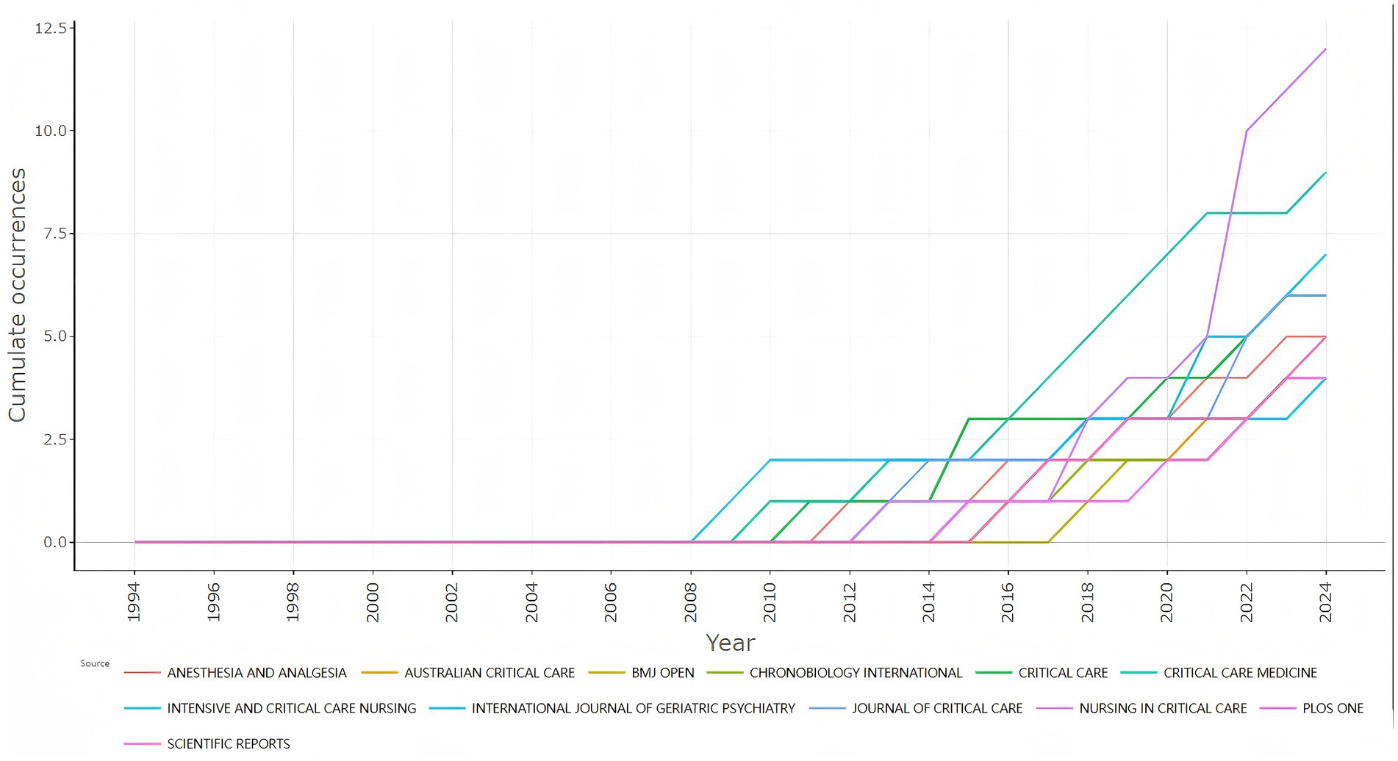The height and width of the screenshot is (761, 1398).
Task: Select the INTENSIVE AND CRITICAL CARE NURSING legend entry
Action: point(270,709)
